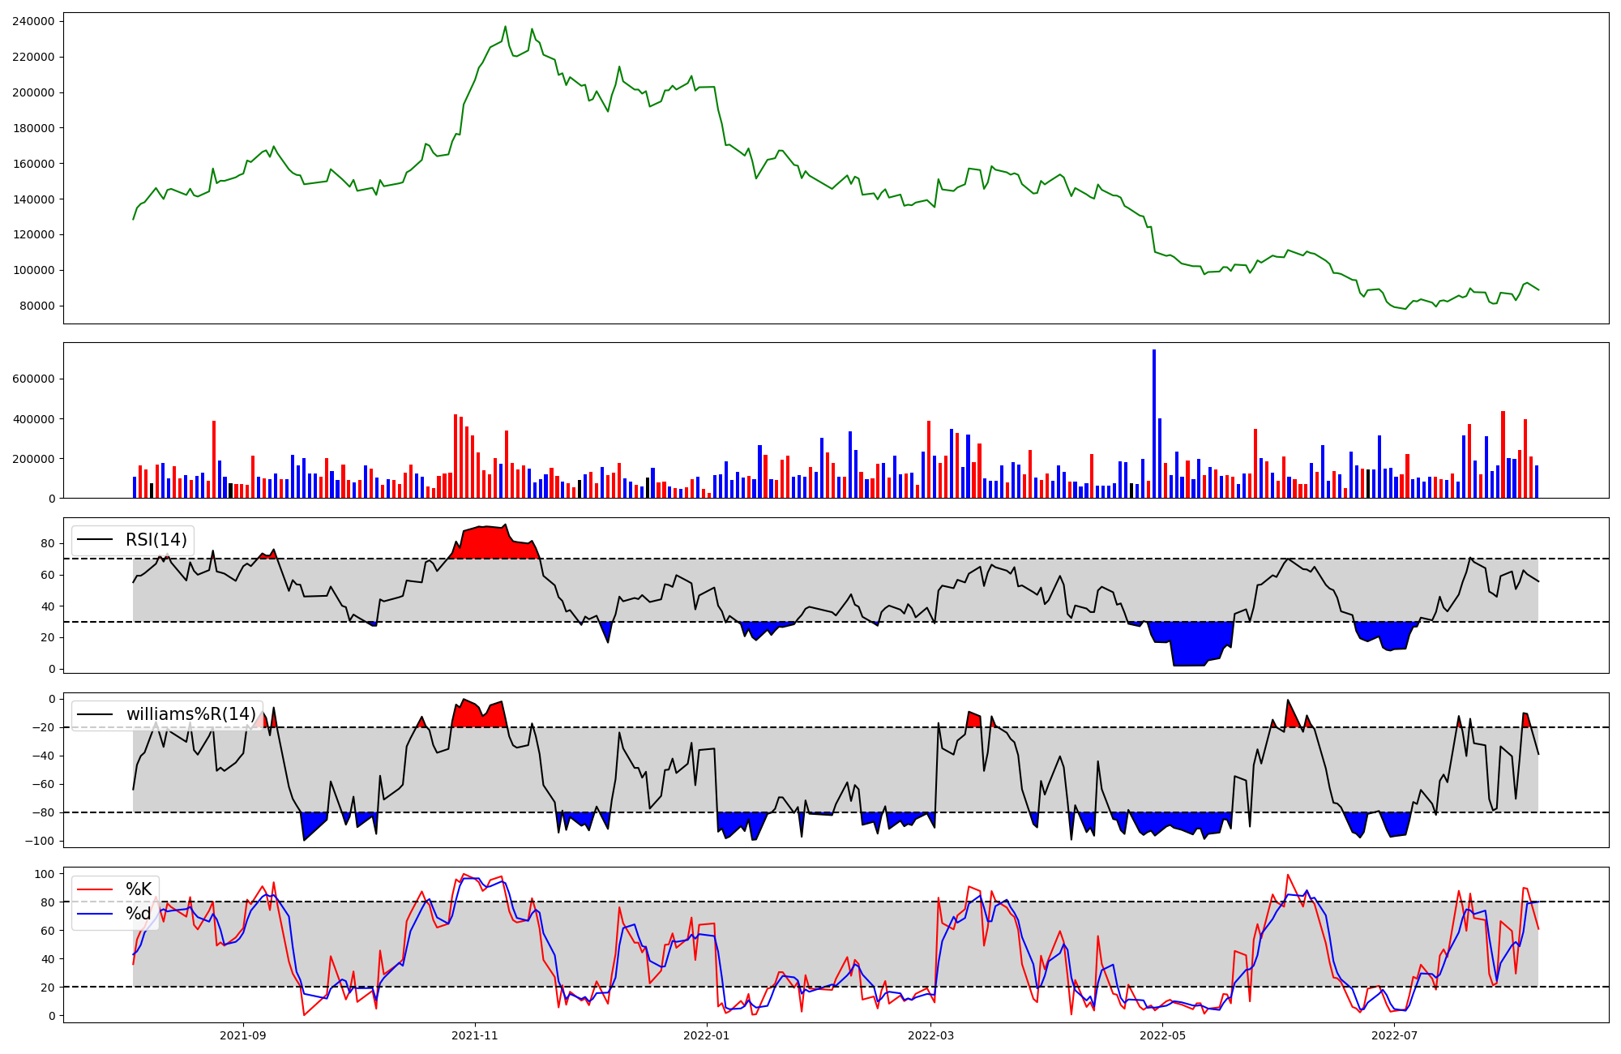Click the 2022-07 date tick label
The width and height of the screenshot is (1621, 1054).
click(x=1395, y=1035)
